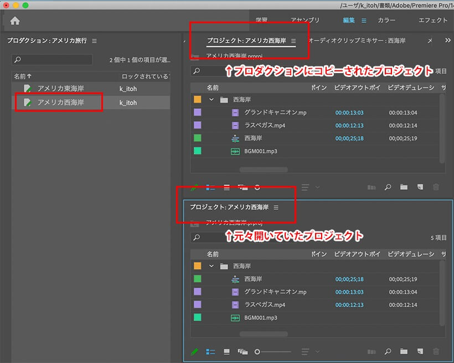Open the Production panel menu icon
This screenshot has width=454, height=363.
(x=94, y=41)
